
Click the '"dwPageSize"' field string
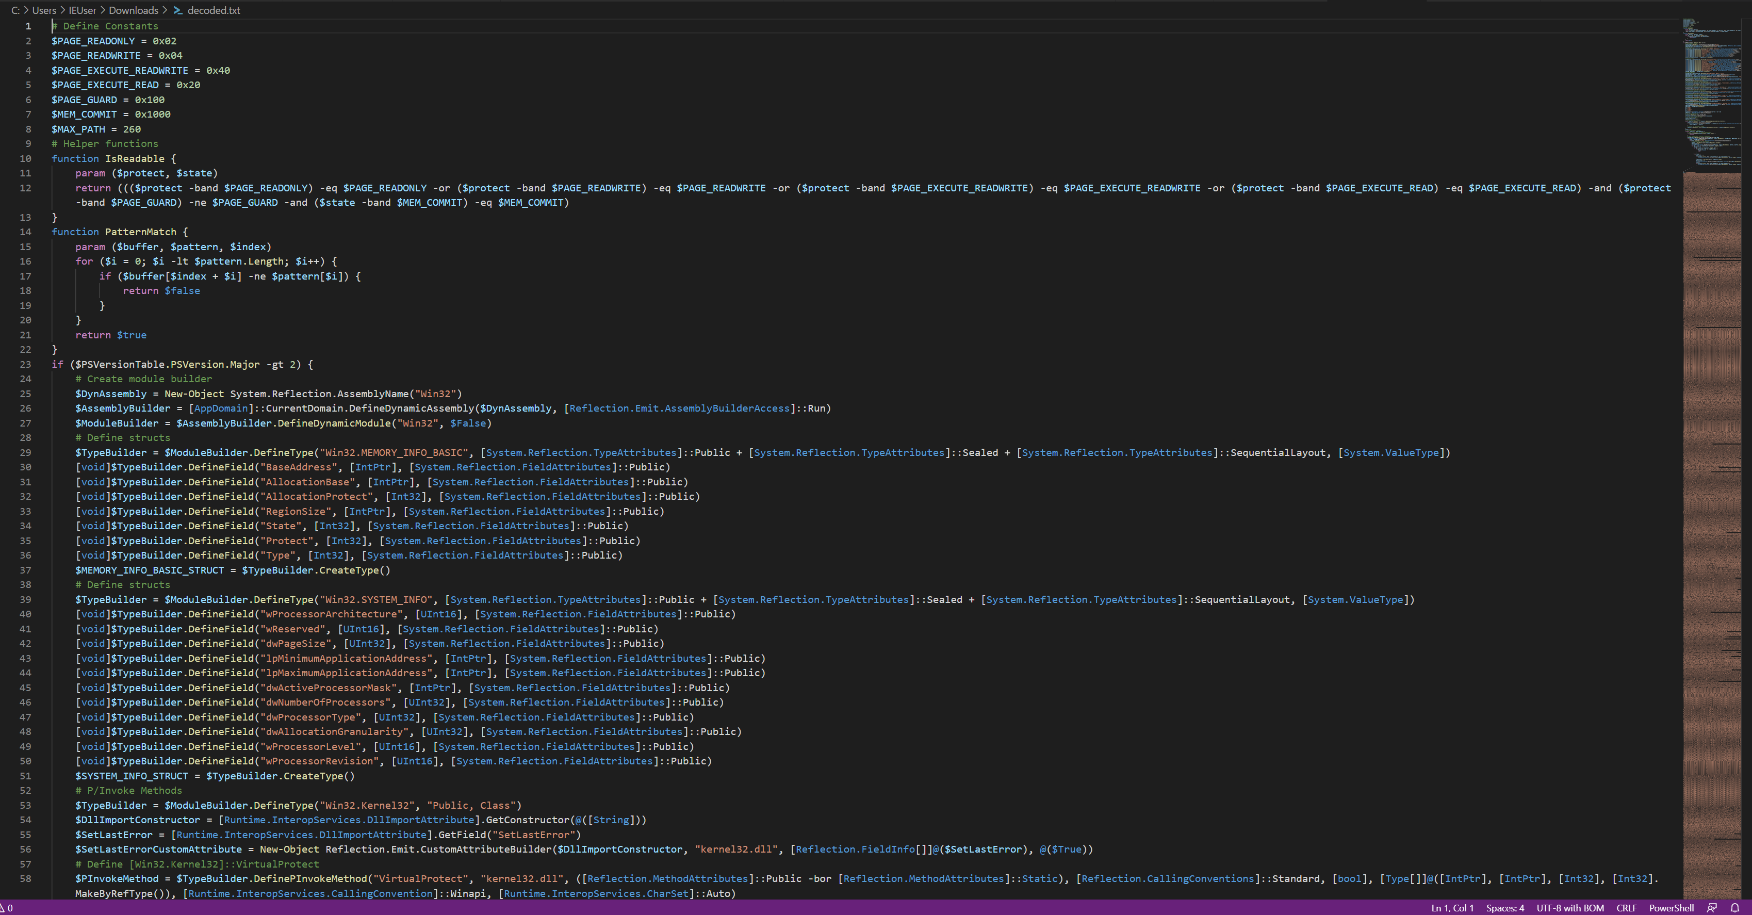[x=296, y=644]
